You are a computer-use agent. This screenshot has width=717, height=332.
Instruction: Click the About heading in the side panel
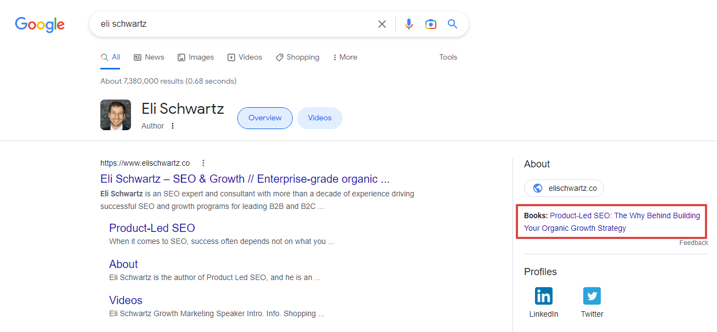(537, 164)
